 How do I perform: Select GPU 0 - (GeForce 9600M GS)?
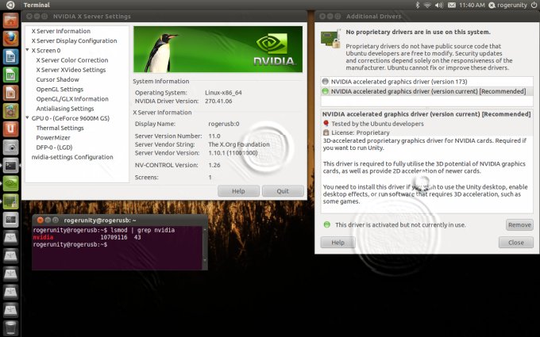tap(70, 118)
